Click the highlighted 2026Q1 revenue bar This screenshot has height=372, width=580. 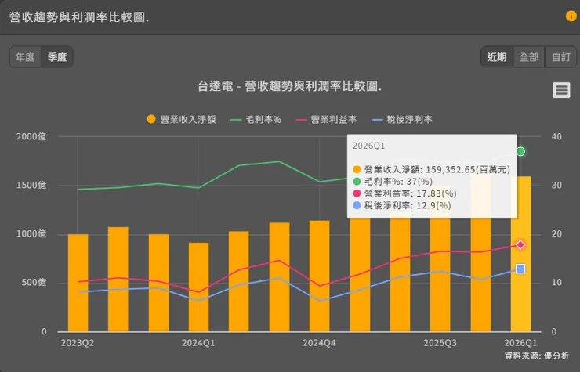click(x=520, y=254)
